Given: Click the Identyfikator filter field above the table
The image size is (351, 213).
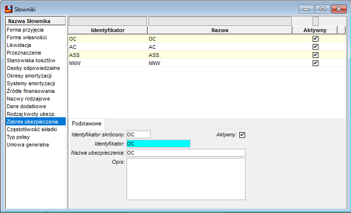Looking at the screenshot, I should pyautogui.click(x=108, y=21).
